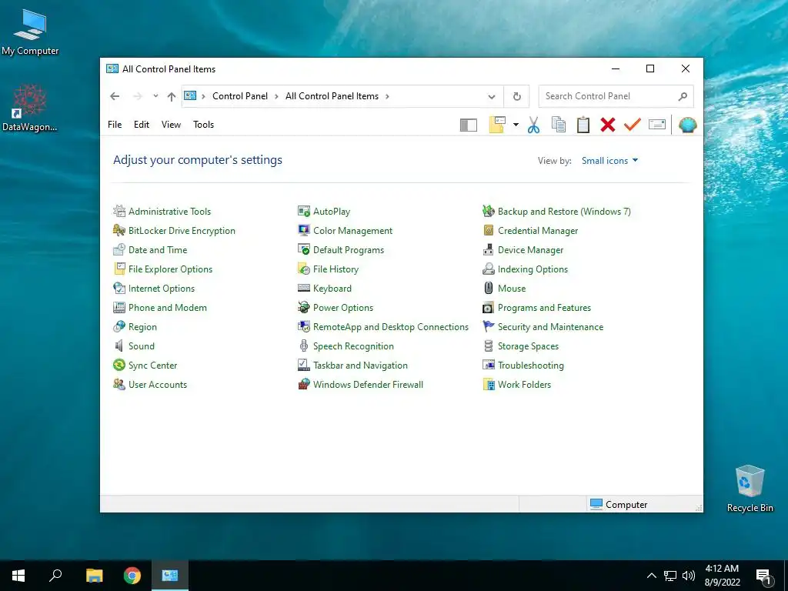Click the globe shell icon in toolbar
The image size is (788, 591).
[687, 125]
